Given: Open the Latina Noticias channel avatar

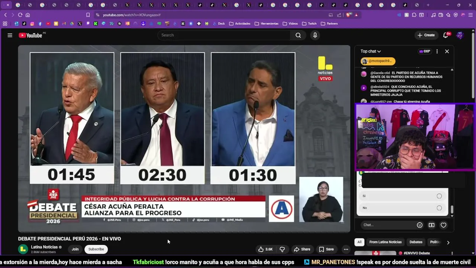Looking at the screenshot, I should click(x=23, y=249).
